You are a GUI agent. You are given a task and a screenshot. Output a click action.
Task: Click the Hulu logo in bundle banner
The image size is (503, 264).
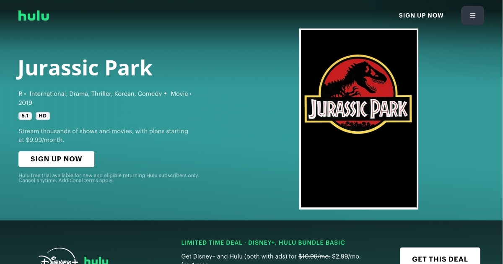pos(96,260)
